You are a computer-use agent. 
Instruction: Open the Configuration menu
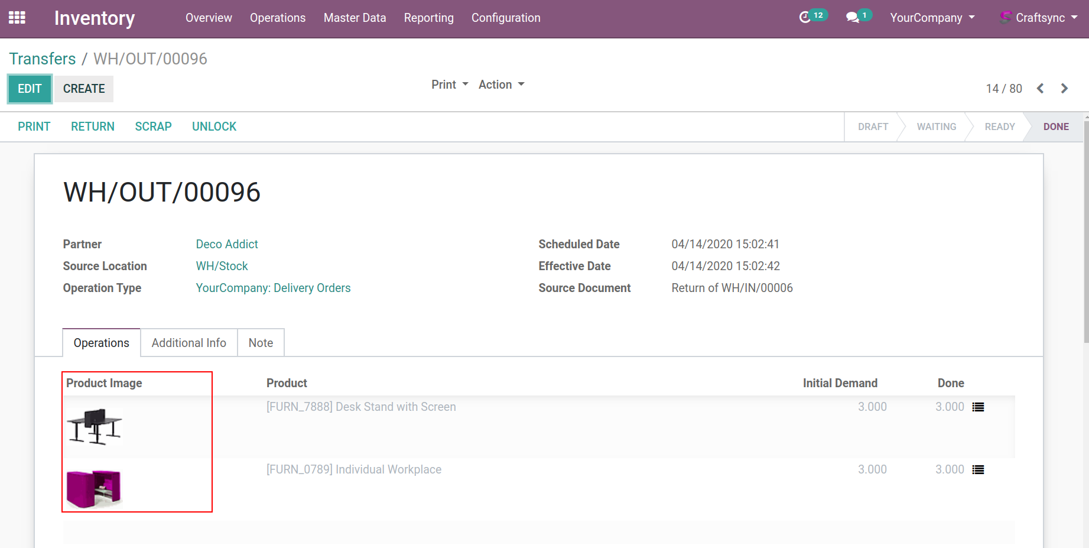(x=506, y=18)
